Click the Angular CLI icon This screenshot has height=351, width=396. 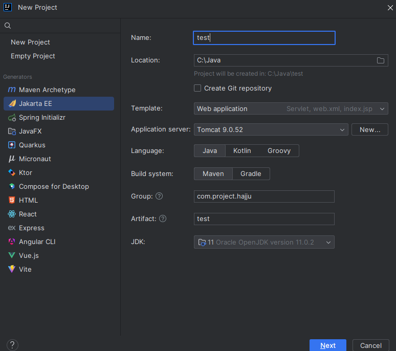12,242
